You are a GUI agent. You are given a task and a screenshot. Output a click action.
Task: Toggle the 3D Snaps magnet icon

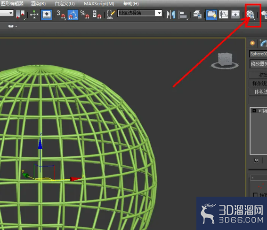[x=61, y=15]
